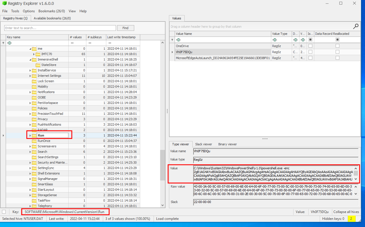Click the folder icon next to Policies key

click(34, 108)
